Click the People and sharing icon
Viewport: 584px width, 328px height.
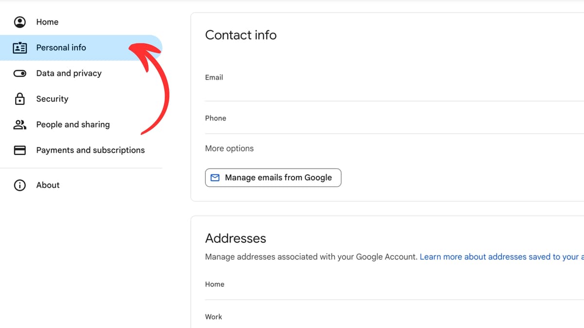click(x=19, y=124)
